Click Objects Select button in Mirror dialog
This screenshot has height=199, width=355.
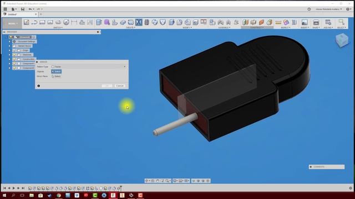[x=57, y=71]
